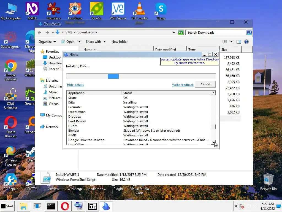This screenshot has height=212, width=282.
Task: Launch Google Chrome from the desktop
Action: click(x=11, y=70)
